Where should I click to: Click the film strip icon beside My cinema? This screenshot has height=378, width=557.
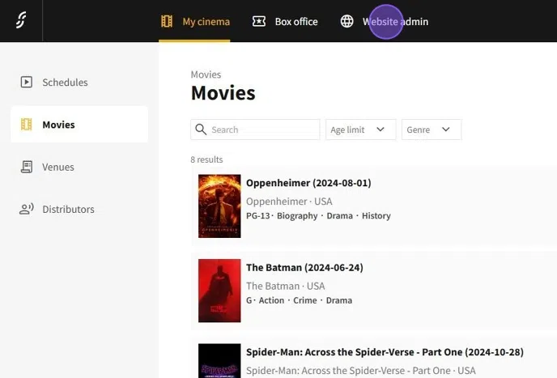click(x=167, y=21)
